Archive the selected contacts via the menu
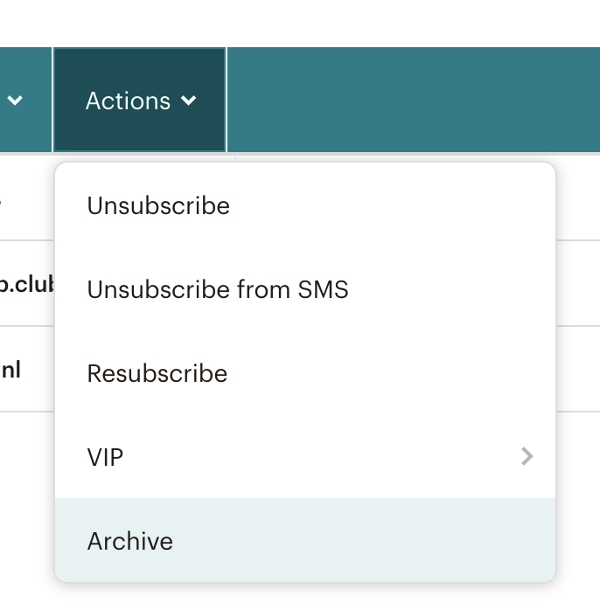The image size is (600, 603). click(305, 540)
